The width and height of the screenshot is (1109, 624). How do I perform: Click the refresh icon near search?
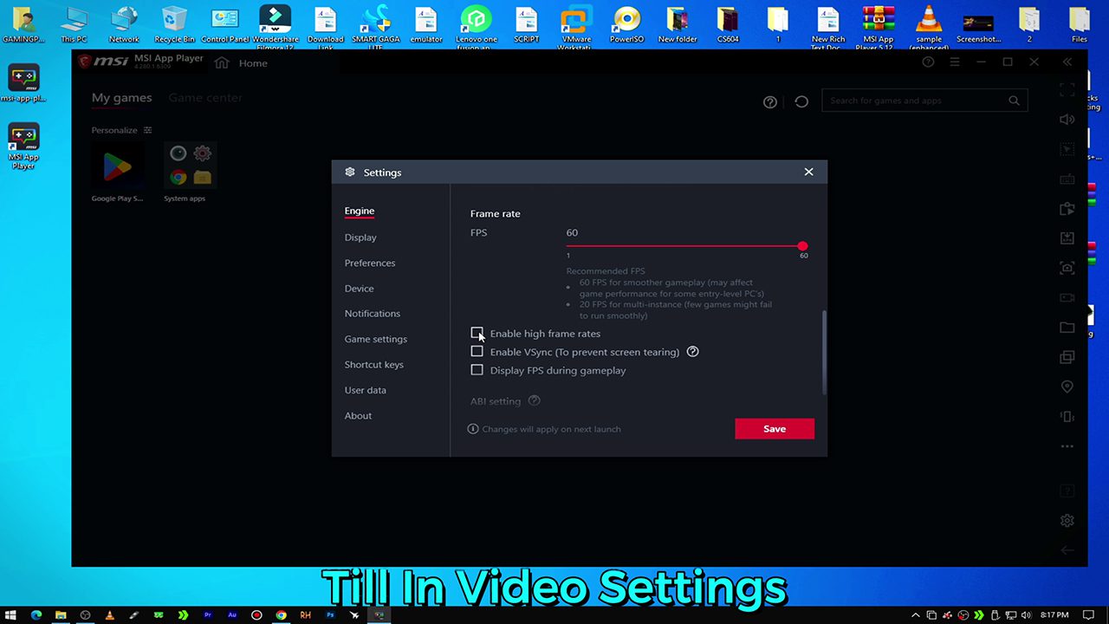(801, 101)
